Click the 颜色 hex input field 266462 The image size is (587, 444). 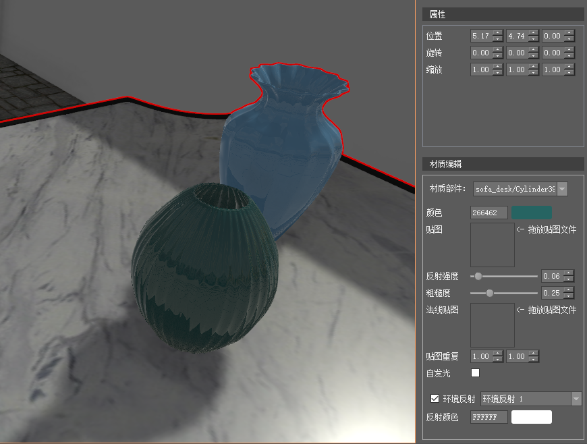coord(488,213)
